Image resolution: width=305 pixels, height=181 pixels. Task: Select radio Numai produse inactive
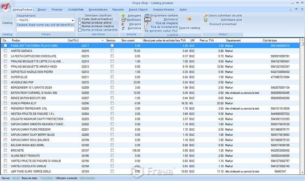tap(80, 26)
